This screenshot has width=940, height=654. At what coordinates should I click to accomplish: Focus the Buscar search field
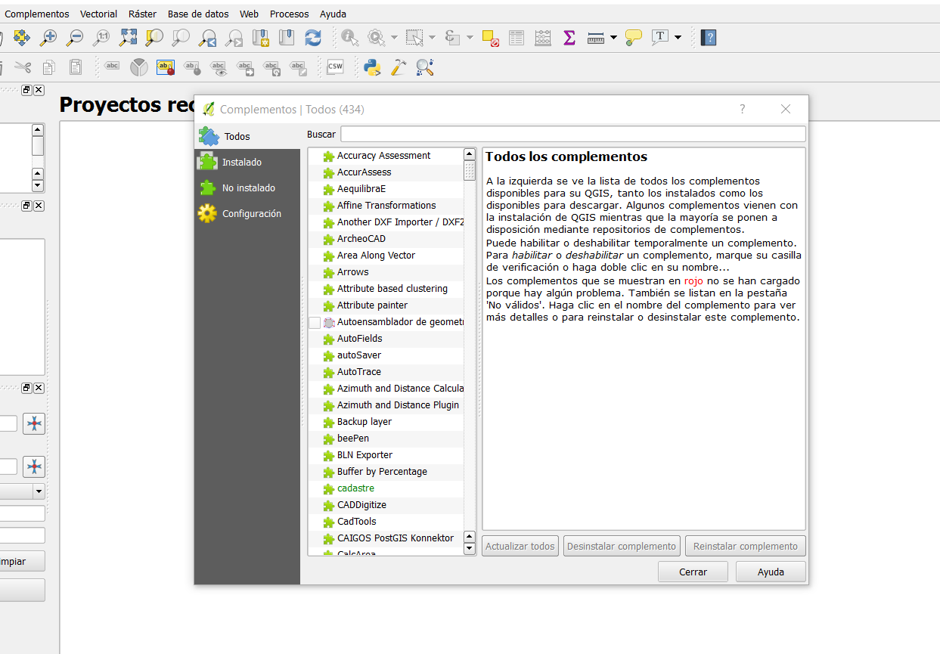click(573, 134)
